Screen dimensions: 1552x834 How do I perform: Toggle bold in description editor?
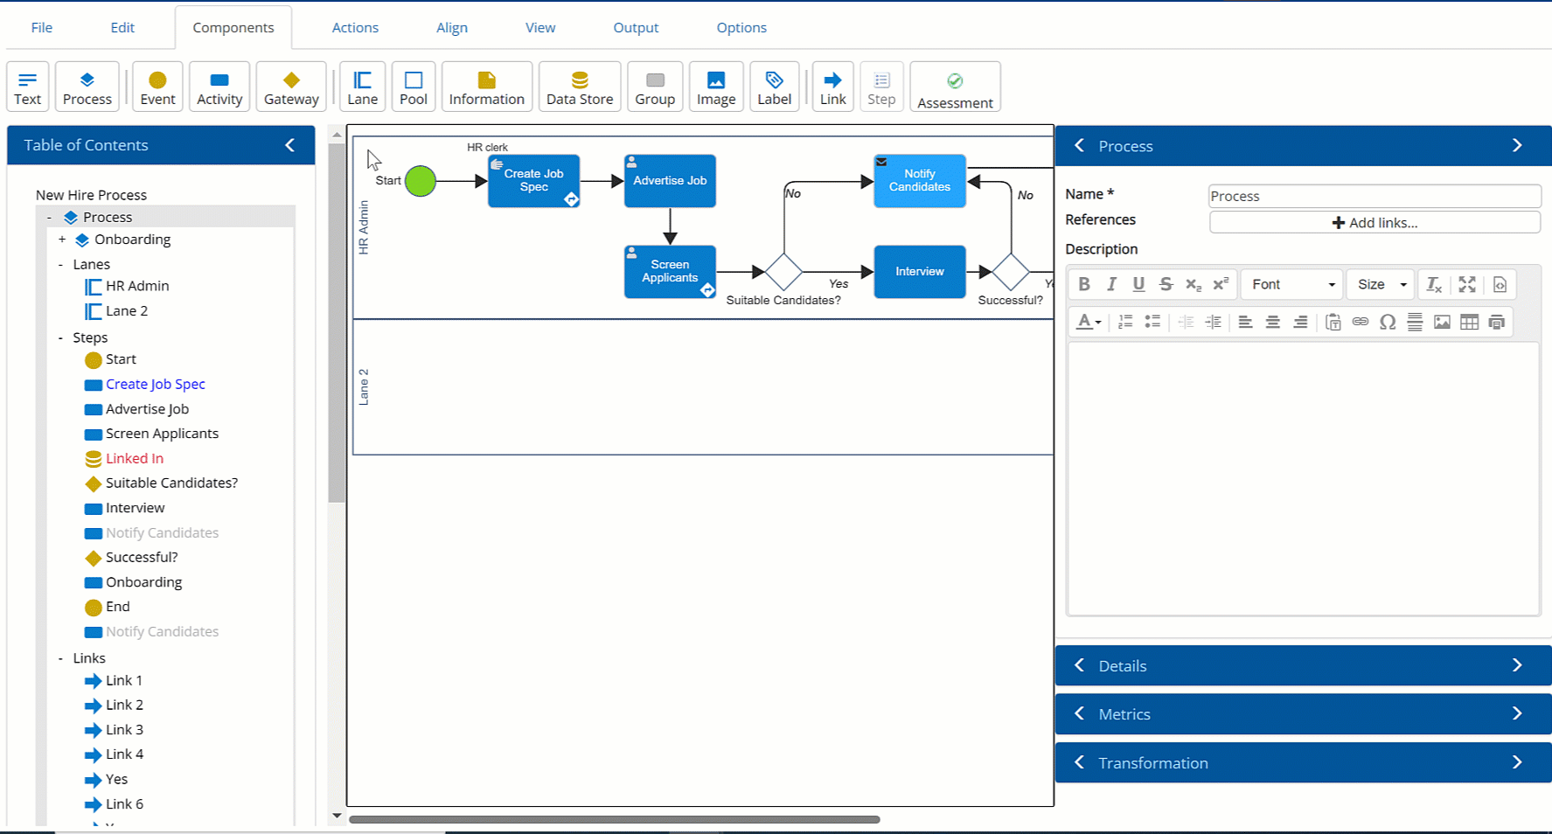point(1084,284)
